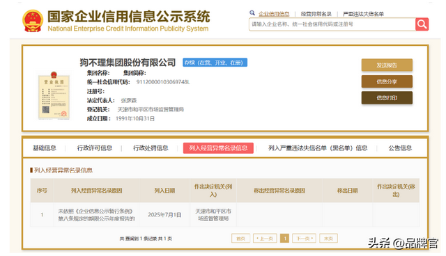Click the 存续(在营、开业、在册) status badge
This screenshot has width=446, height=256.
click(x=215, y=63)
